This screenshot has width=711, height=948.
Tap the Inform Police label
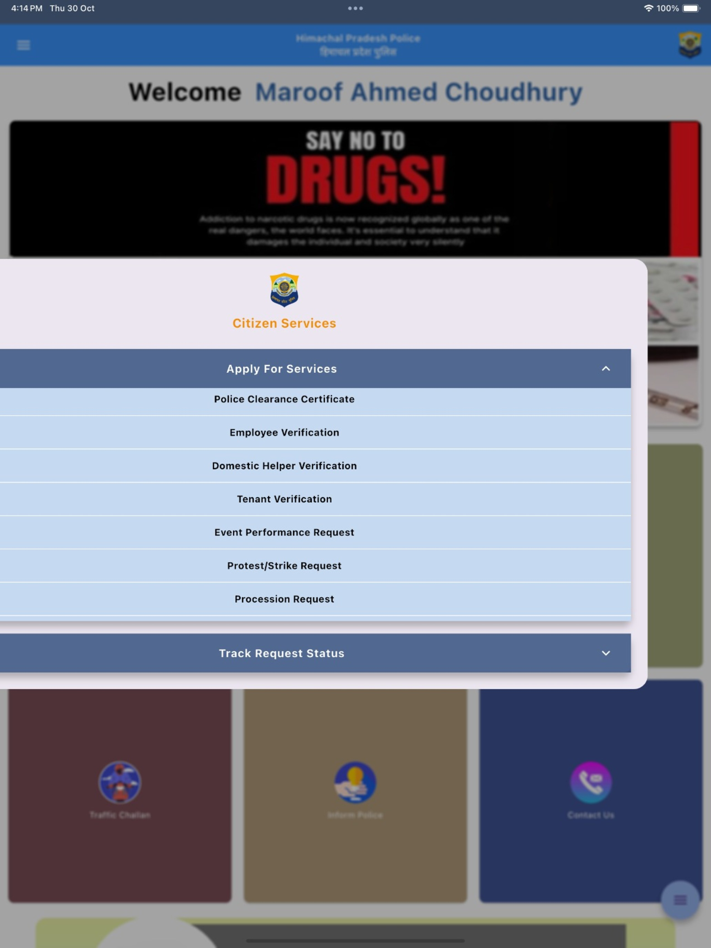pos(355,815)
